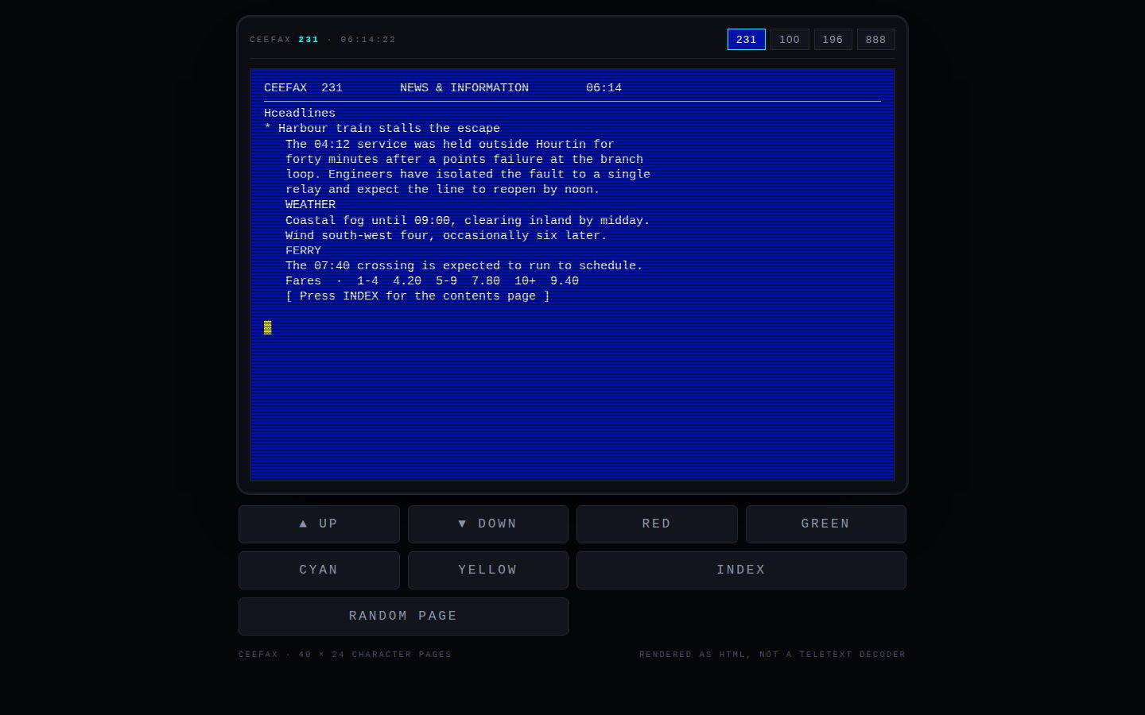Click 'NEWS & INFORMATION' page title
This screenshot has height=715, width=1145.
pyautogui.click(x=464, y=88)
